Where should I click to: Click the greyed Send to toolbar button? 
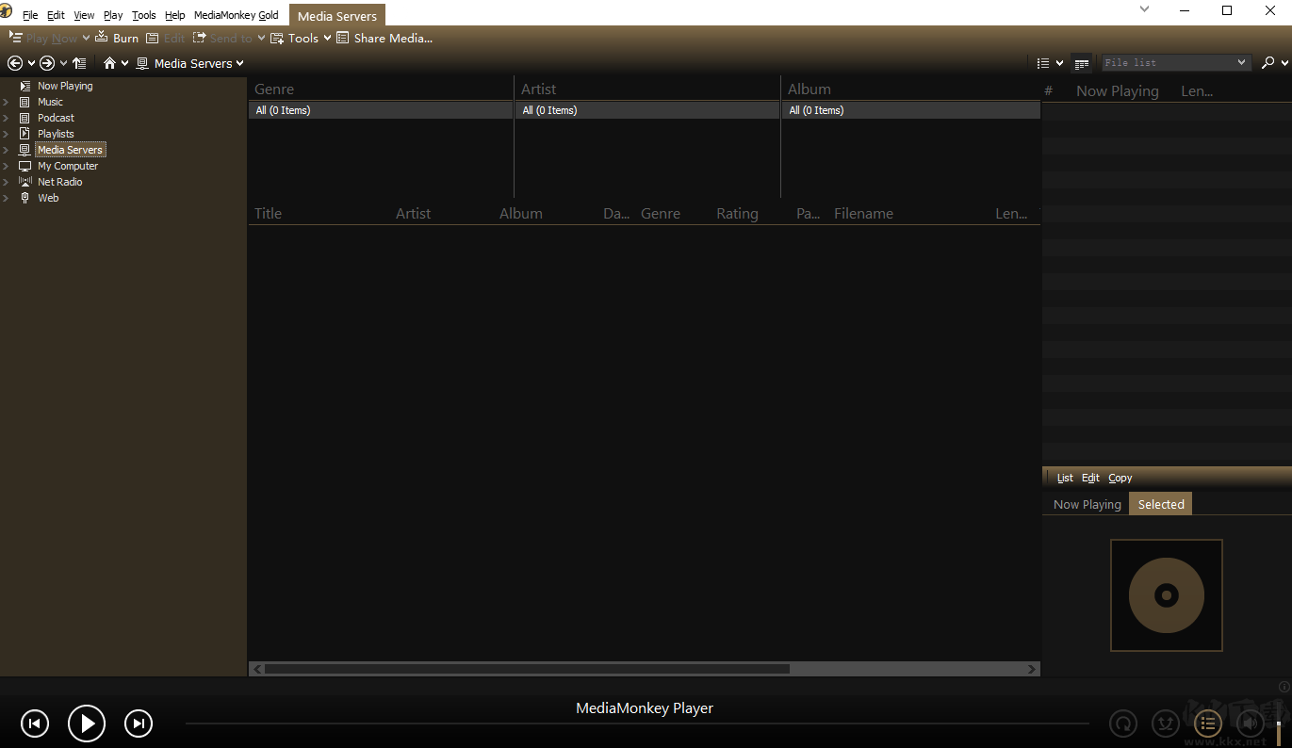pos(222,39)
